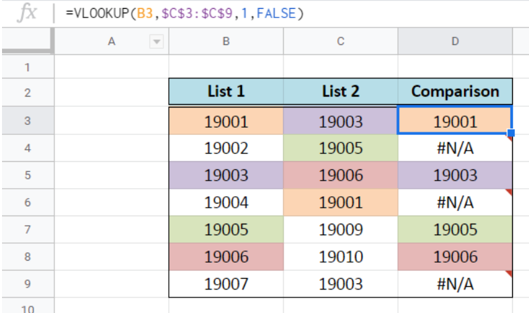Click red note indicator in cell D9
Image resolution: width=529 pixels, height=313 pixels.
click(x=509, y=273)
